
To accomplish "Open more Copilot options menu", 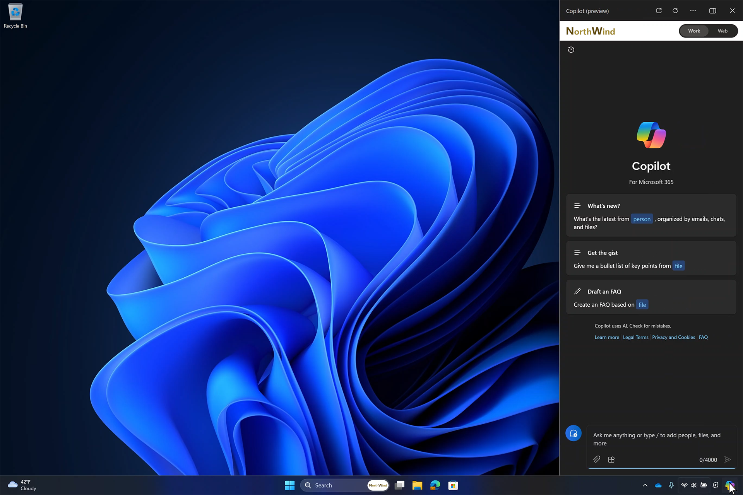I will tap(693, 10).
